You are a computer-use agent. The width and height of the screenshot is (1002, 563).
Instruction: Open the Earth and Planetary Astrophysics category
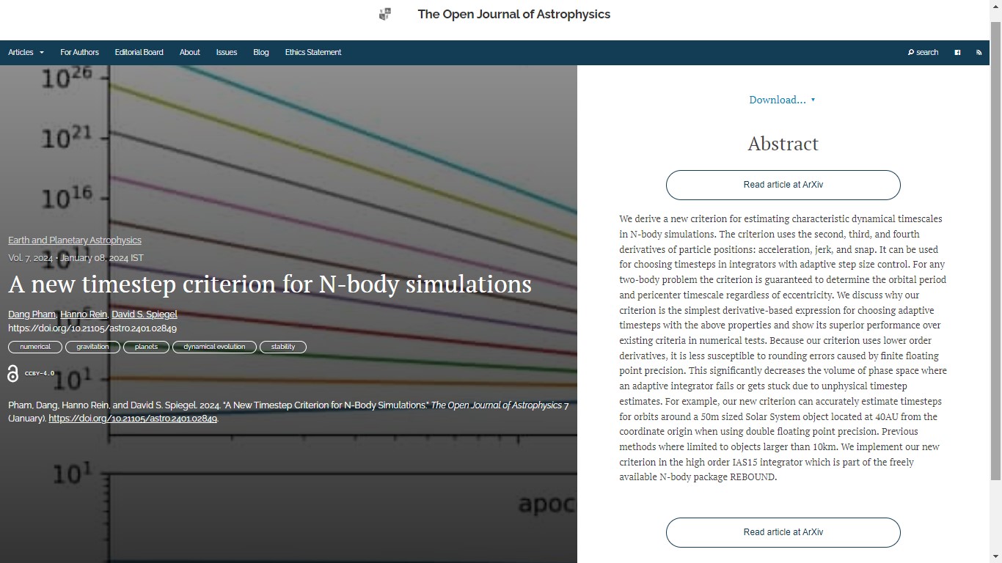click(75, 240)
